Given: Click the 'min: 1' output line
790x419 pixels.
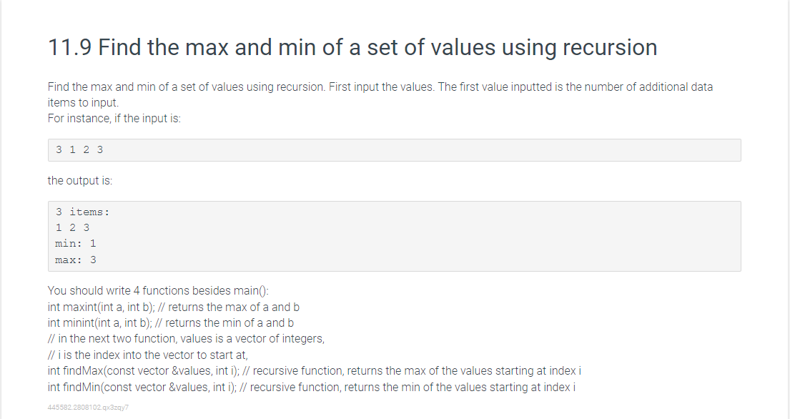Looking at the screenshot, I should [76, 244].
